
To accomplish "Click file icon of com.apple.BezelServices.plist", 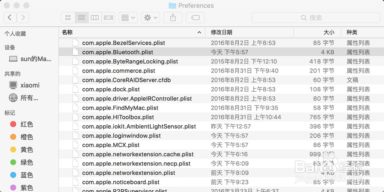I will 75,43.
